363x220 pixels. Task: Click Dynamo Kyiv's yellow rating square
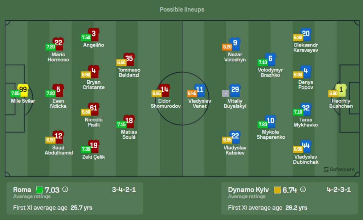(277, 190)
